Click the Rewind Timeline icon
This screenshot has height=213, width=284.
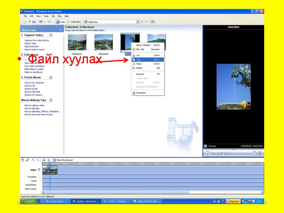[x=44, y=160]
